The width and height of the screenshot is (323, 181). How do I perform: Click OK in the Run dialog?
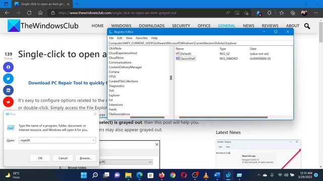[x=40, y=158]
